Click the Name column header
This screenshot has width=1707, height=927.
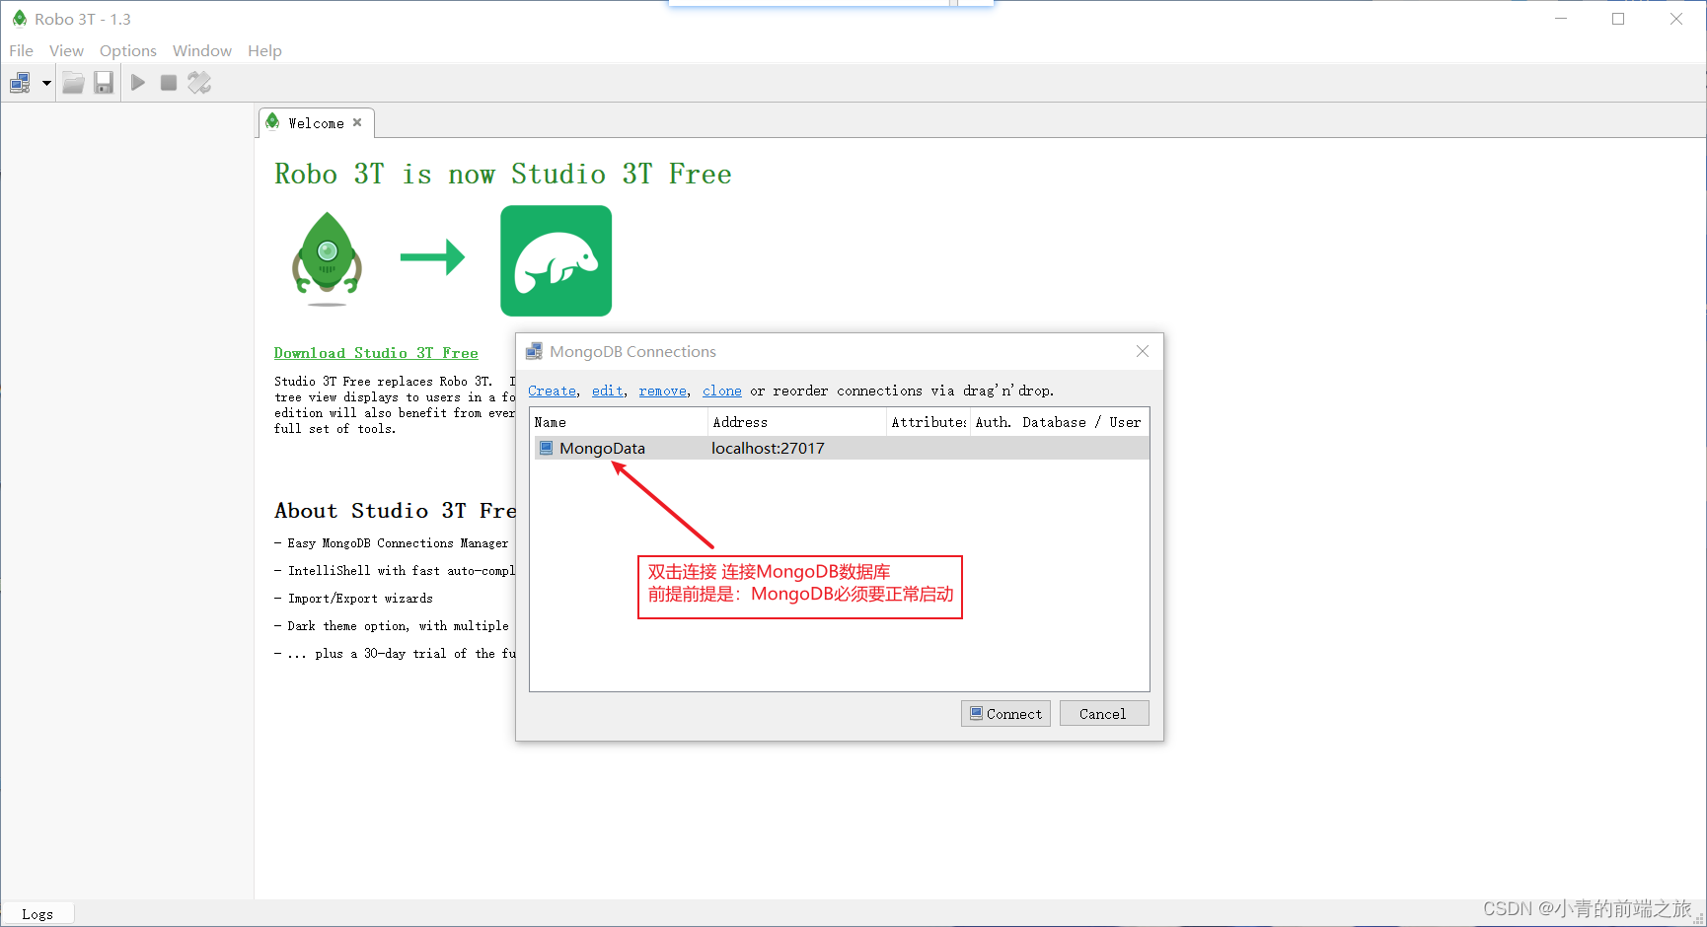[x=619, y=422]
